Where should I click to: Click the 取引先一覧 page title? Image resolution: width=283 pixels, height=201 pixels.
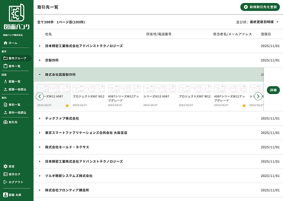(48, 7)
